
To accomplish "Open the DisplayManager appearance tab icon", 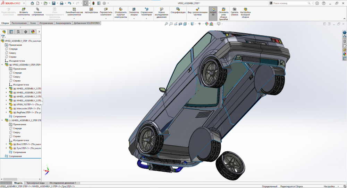I will coord(33,32).
